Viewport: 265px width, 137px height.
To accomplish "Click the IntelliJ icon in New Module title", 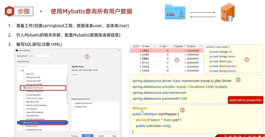I will pyautogui.click(x=17, y=50).
